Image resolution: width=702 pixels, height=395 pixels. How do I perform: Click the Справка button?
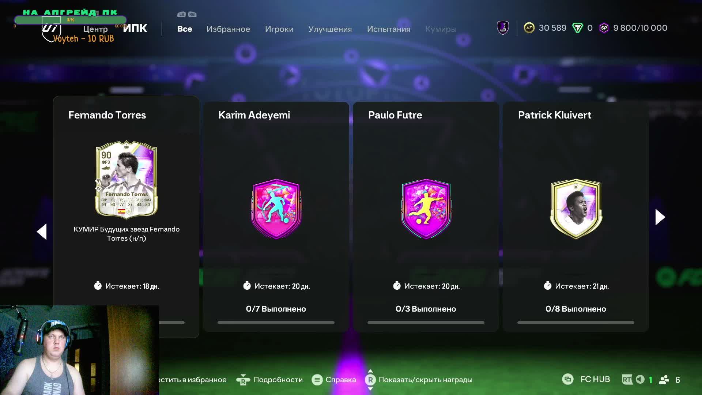(x=334, y=380)
